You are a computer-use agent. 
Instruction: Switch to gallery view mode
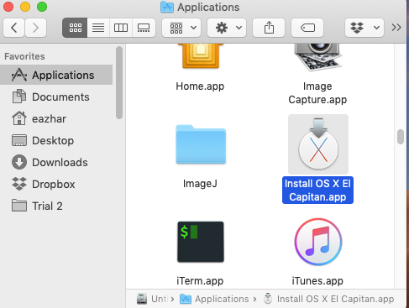144,28
